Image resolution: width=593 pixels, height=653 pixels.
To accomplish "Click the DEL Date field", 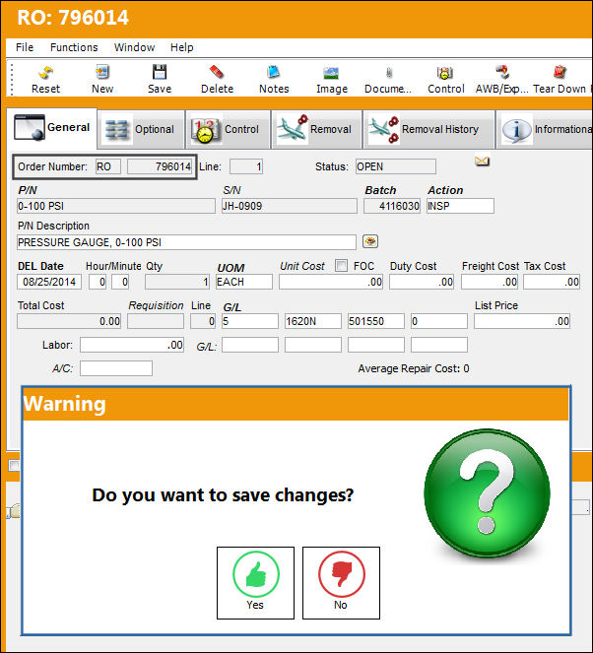I will point(49,282).
